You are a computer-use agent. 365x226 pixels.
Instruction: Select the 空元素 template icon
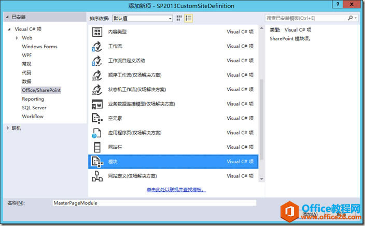pos(97,119)
